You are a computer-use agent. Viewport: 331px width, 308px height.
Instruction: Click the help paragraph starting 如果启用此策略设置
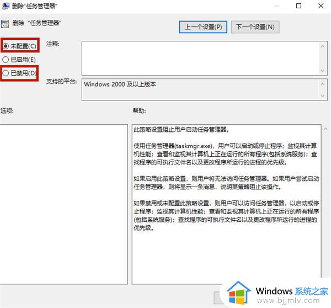(226, 183)
